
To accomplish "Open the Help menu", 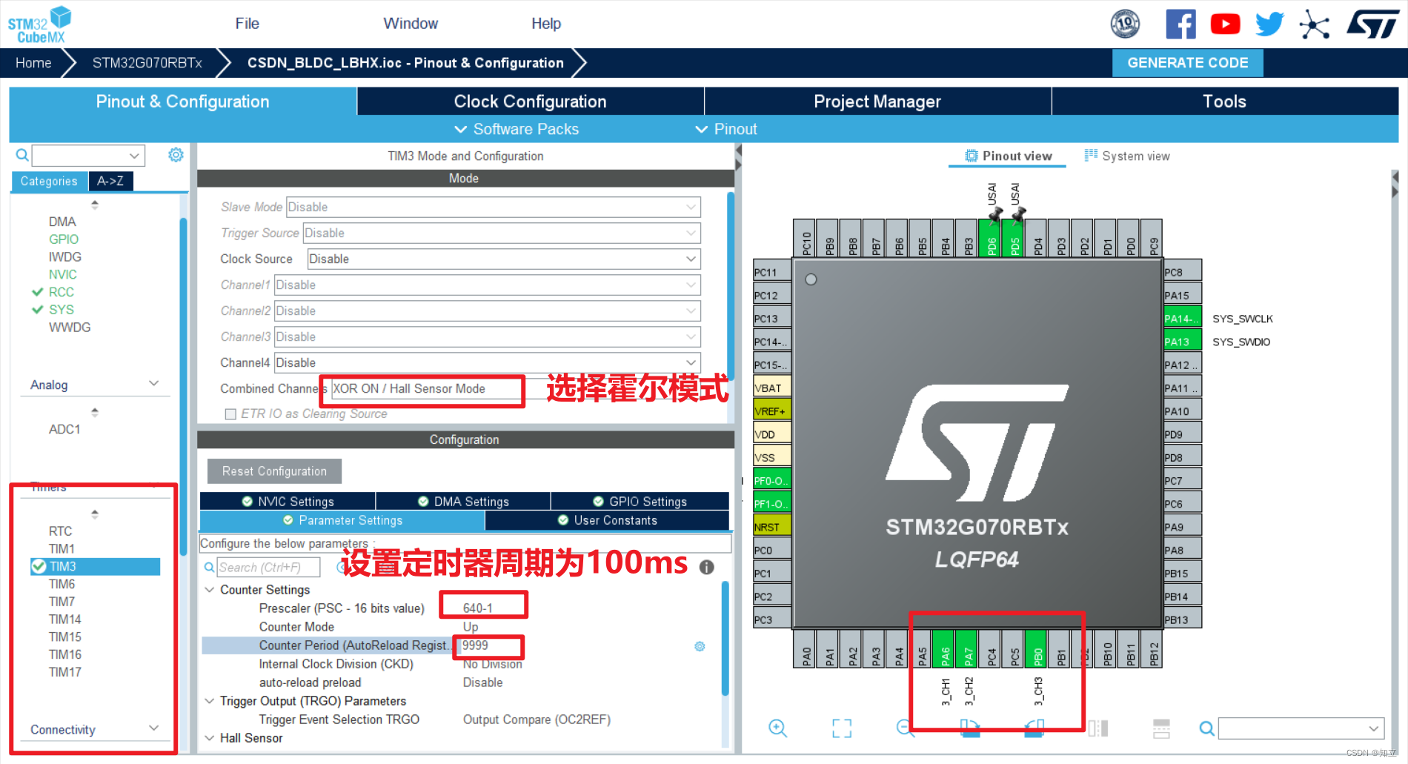I will pos(546,24).
